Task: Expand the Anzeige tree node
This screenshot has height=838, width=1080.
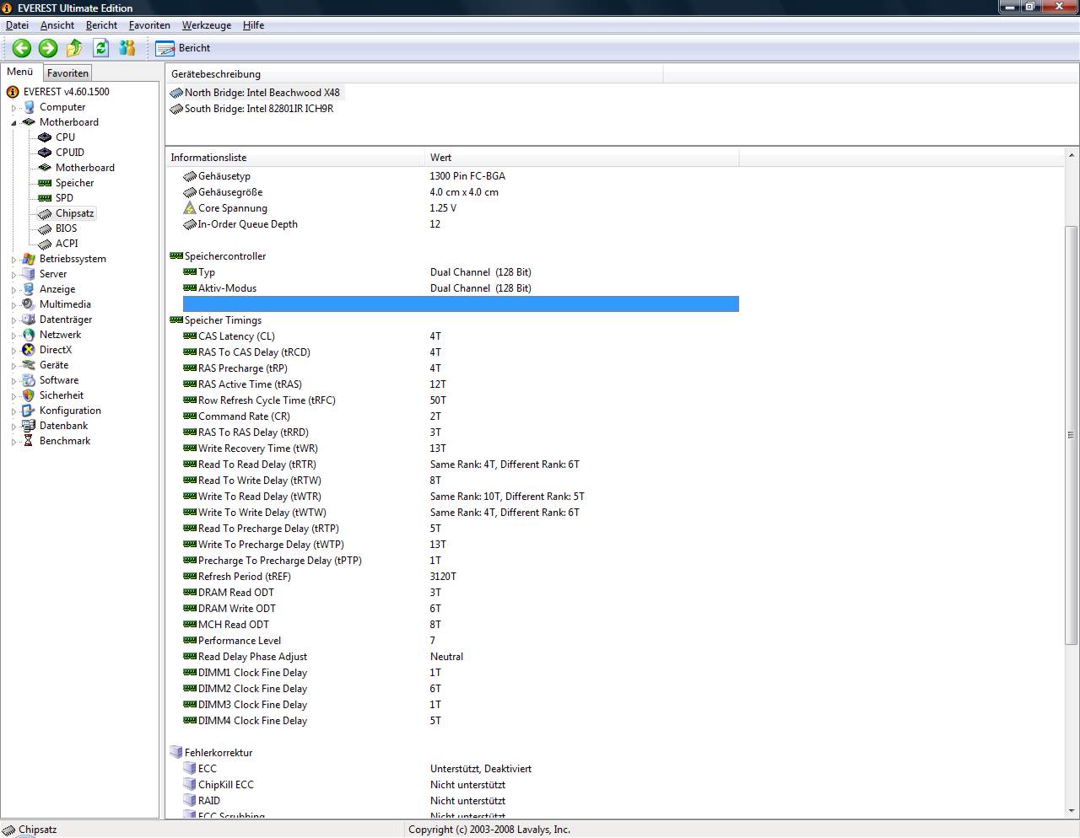Action: [13, 290]
